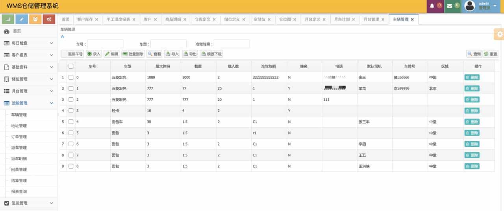Close the 月台计划 tab
The width and height of the screenshot is (504, 211).
pyautogui.click(x=354, y=19)
